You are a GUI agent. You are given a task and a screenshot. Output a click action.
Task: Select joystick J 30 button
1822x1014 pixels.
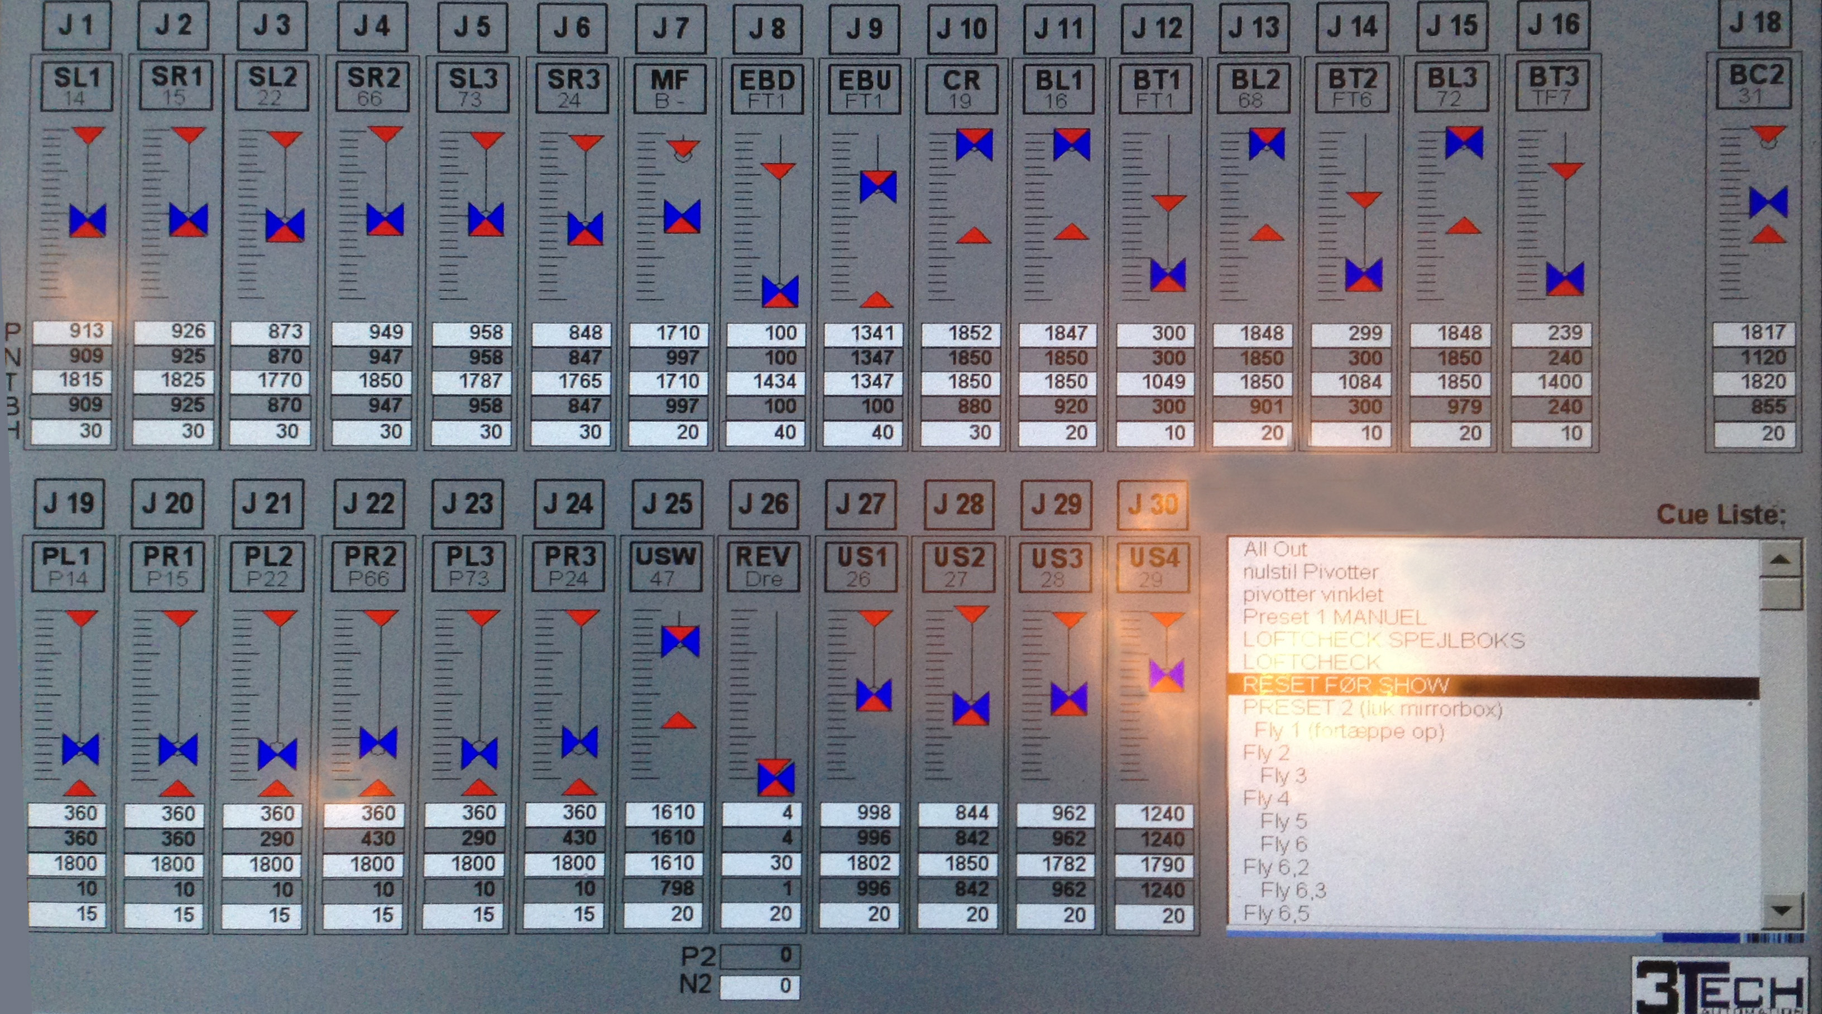pos(1152,504)
